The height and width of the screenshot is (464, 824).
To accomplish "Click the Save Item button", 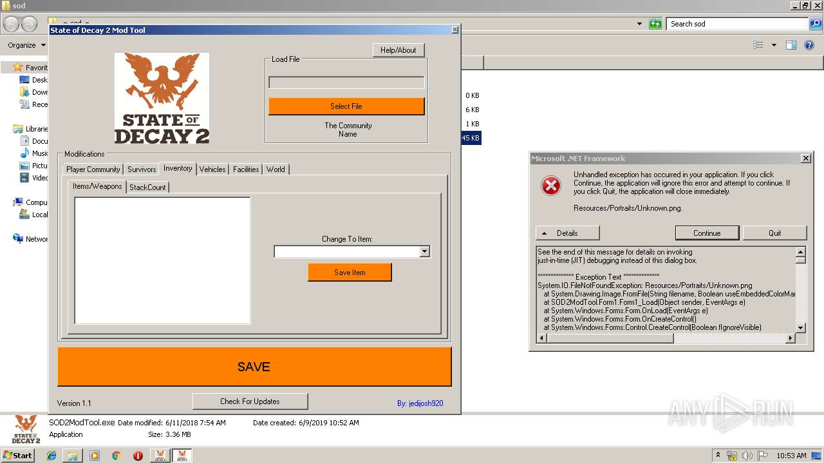I will pos(350,273).
